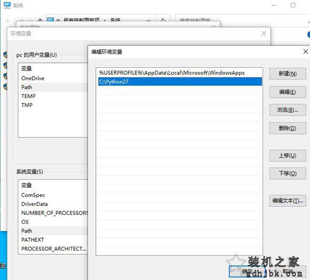Click 变量 column header in system variables

tap(27, 185)
